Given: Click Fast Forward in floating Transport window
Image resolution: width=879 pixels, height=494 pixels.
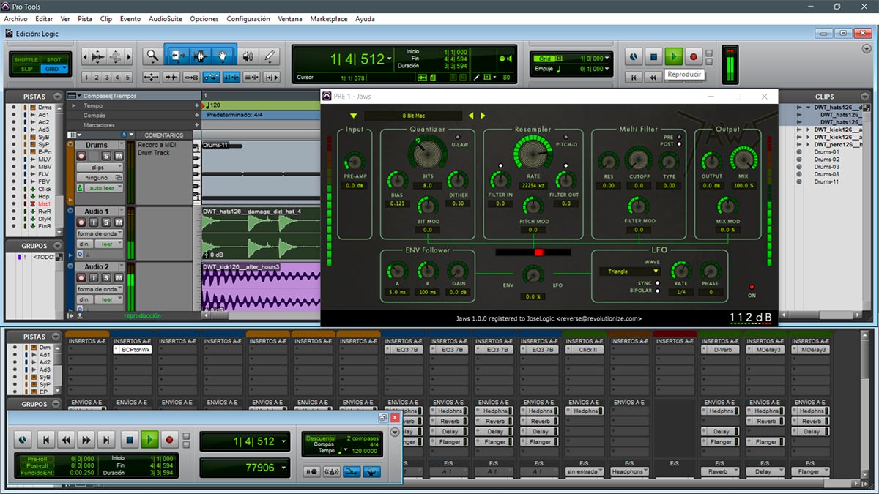Looking at the screenshot, I should 86,440.
